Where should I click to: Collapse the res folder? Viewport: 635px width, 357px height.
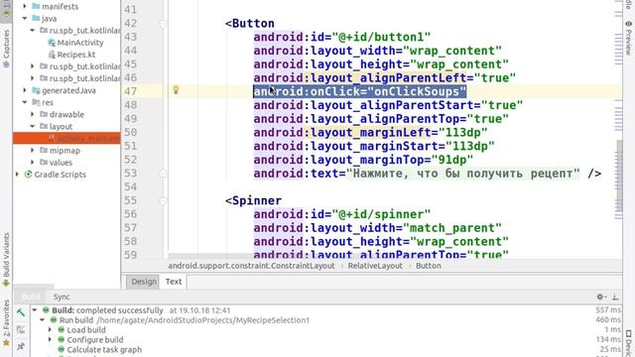click(x=25, y=102)
